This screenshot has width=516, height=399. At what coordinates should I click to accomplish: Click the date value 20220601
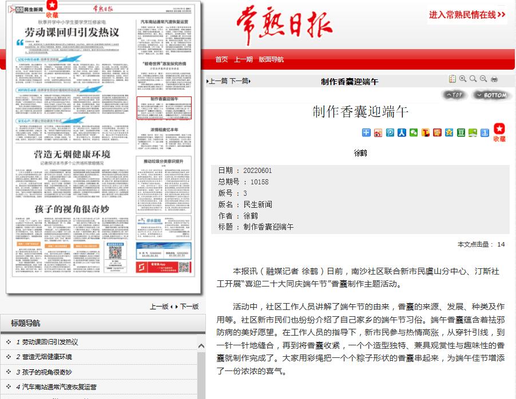pyautogui.click(x=257, y=171)
